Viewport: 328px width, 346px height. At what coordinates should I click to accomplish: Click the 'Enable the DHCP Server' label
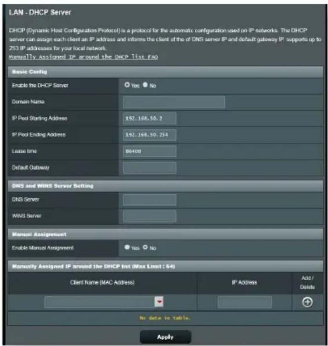(x=40, y=86)
